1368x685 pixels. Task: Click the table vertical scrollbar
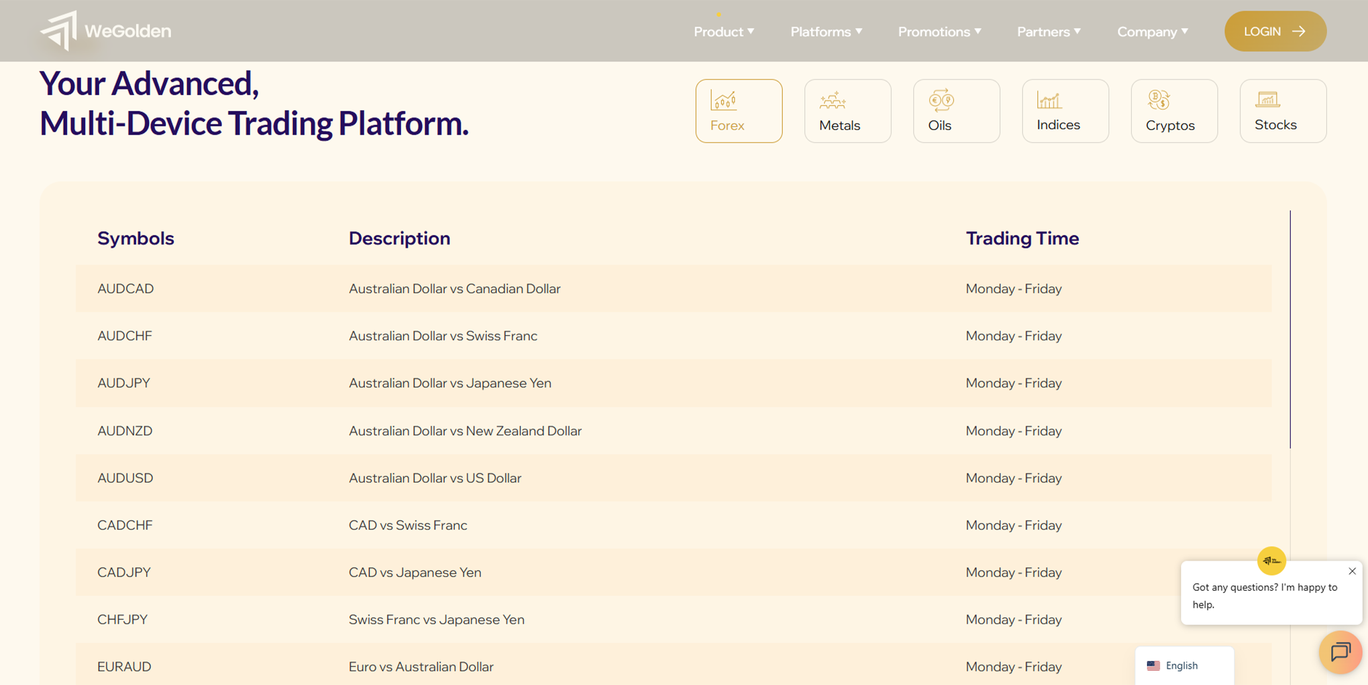pyautogui.click(x=1290, y=329)
